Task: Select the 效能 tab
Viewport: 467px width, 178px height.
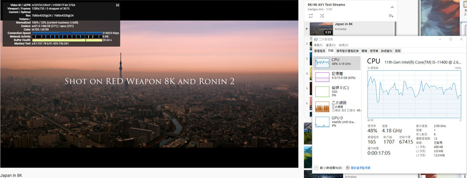Action: [331, 51]
